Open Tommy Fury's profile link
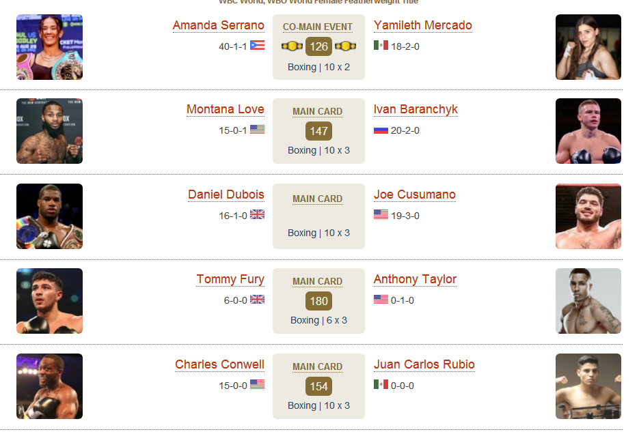639x432 pixels. click(x=230, y=279)
